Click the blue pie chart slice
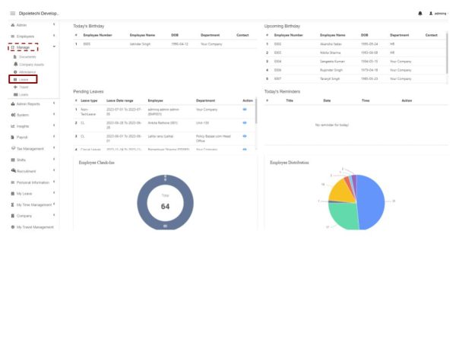Image resolution: width=456 pixels, height=342 pixels. pyautogui.click(x=372, y=202)
